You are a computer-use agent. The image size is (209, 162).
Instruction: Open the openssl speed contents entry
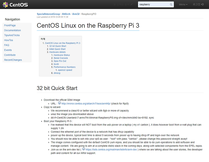(65, 70)
